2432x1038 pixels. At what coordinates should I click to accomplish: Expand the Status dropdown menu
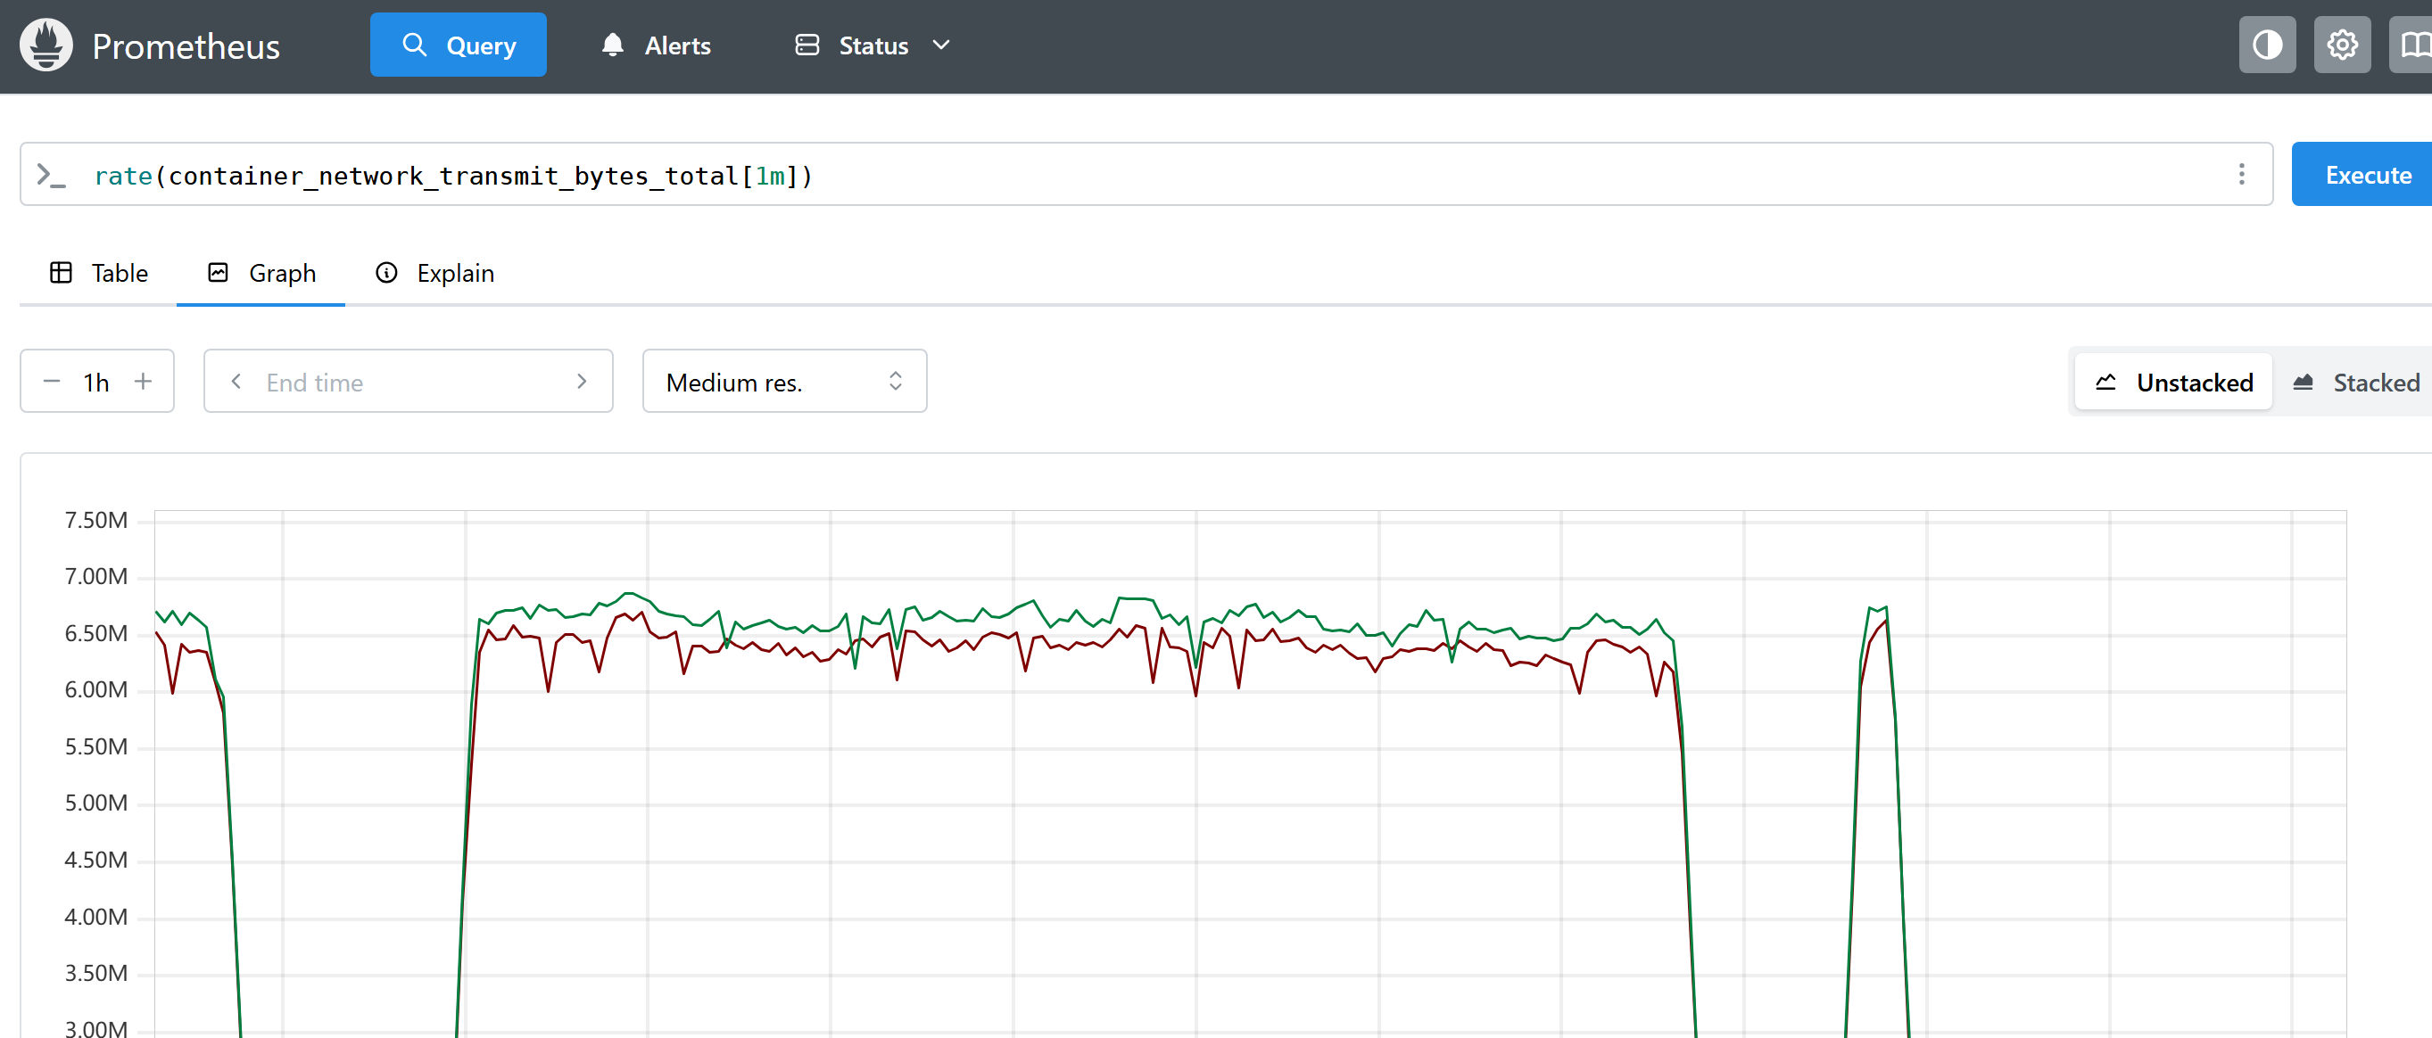pyautogui.click(x=873, y=45)
